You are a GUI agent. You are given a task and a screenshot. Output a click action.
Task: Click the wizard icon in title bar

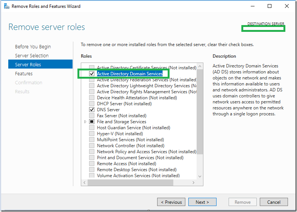[7, 6]
